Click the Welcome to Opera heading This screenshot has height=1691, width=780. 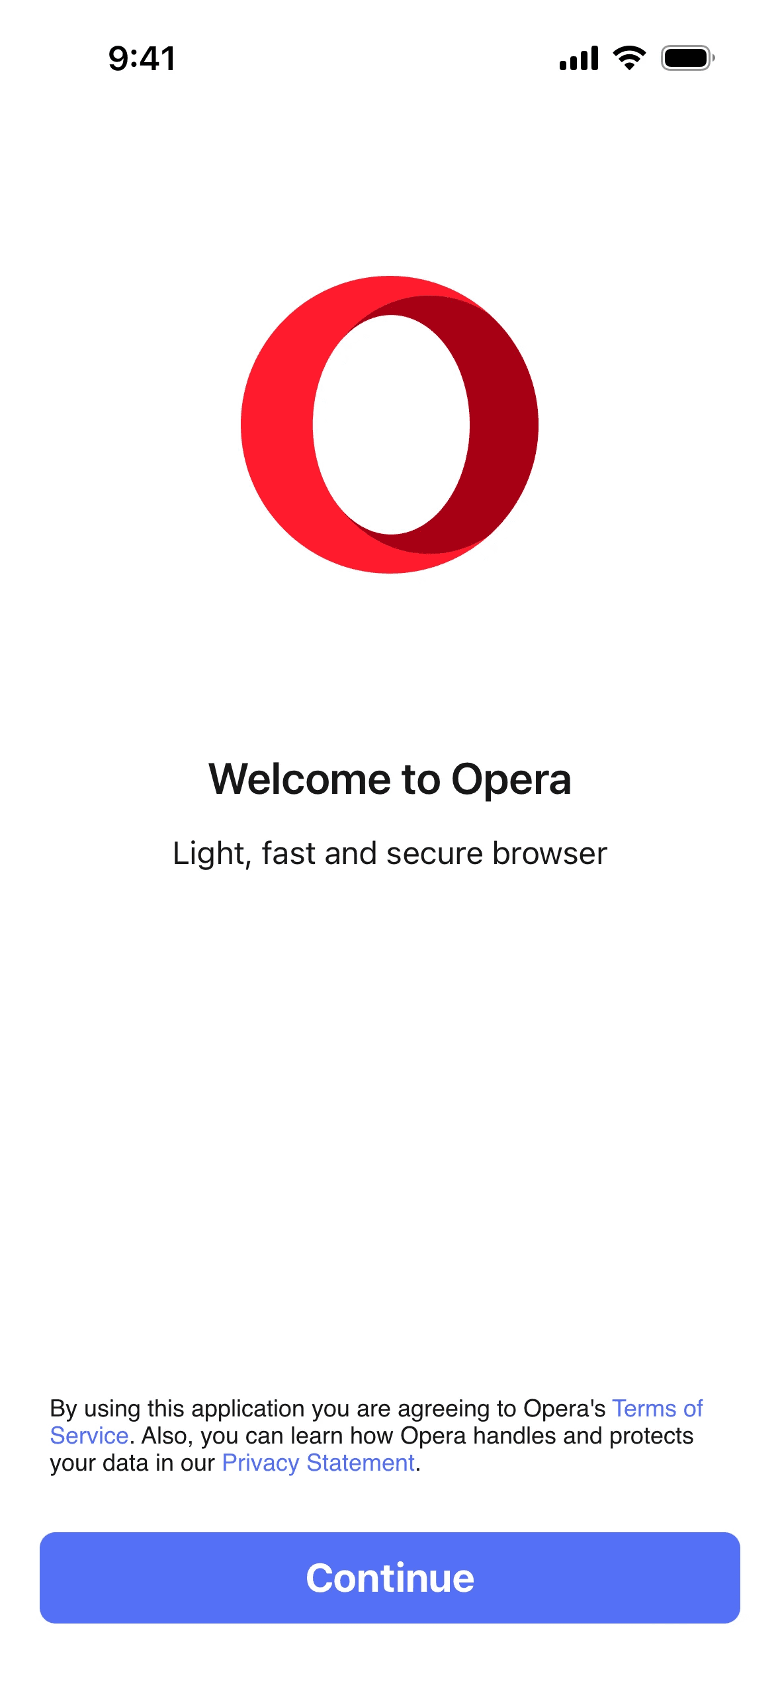point(390,779)
